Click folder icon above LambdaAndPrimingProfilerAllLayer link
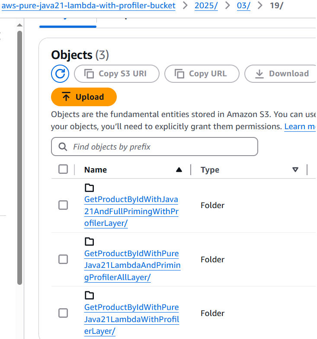 (x=89, y=241)
